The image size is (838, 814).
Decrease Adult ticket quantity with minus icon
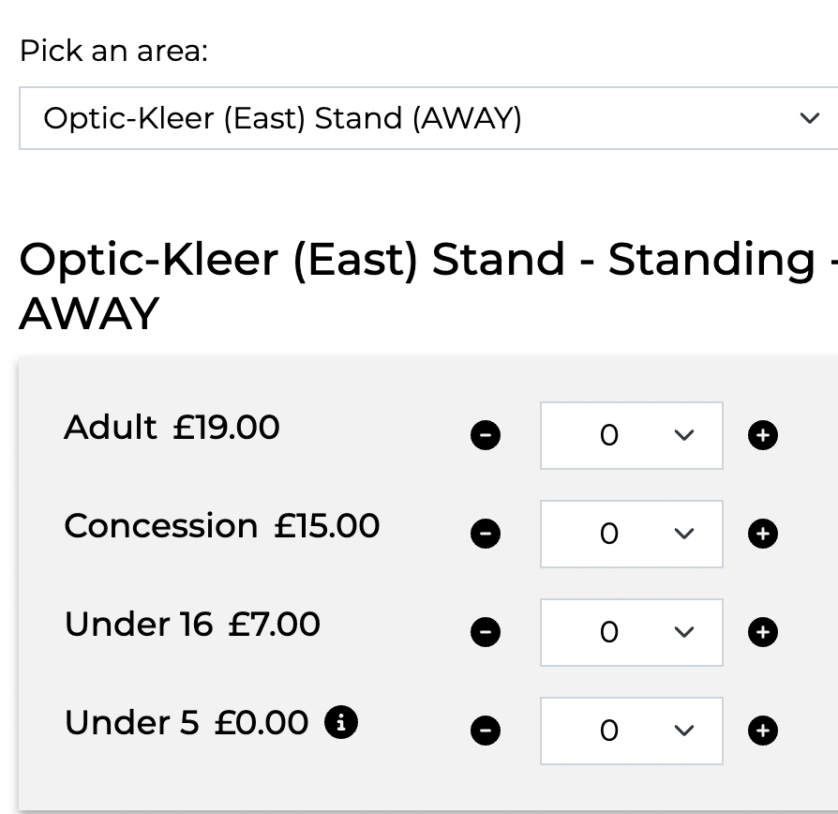coord(486,435)
